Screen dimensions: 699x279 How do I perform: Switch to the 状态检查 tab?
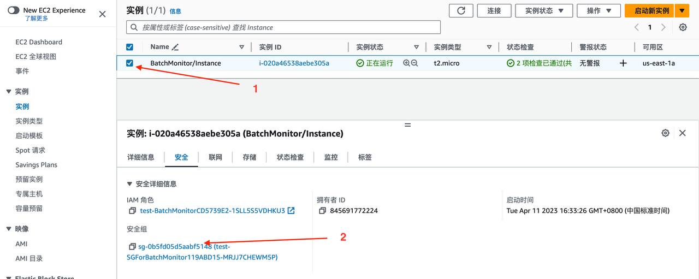coord(290,157)
